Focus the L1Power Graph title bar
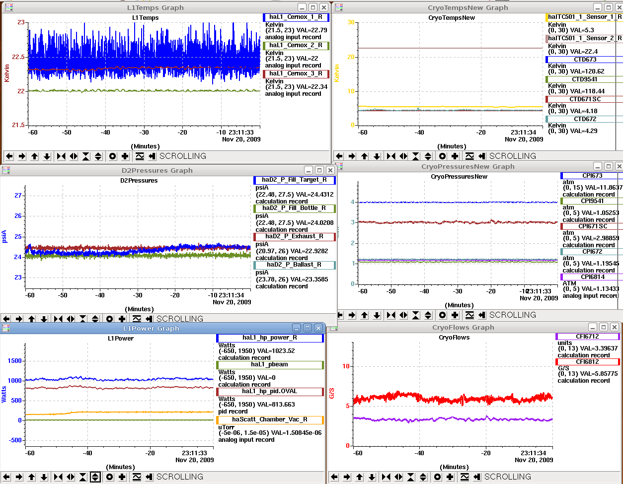The image size is (623, 484). 151,328
